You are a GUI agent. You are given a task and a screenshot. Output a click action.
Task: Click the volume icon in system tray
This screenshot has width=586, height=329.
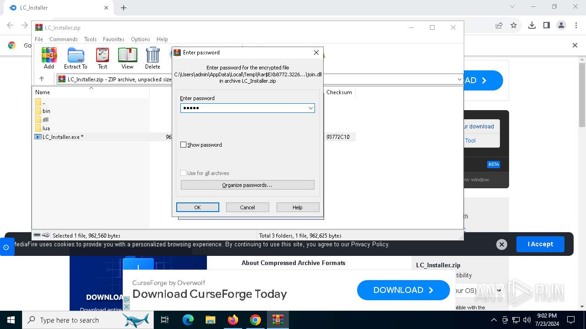(x=527, y=320)
